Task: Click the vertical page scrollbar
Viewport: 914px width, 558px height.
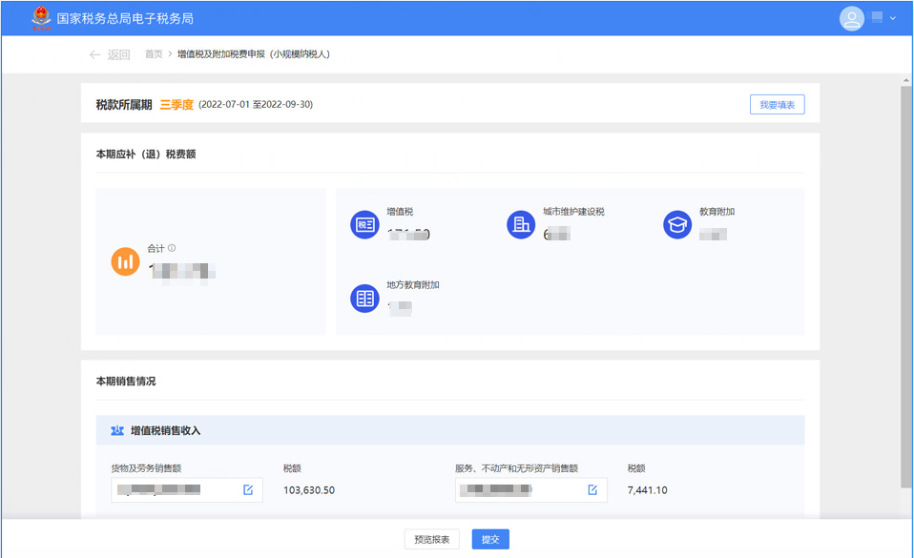Action: [905, 286]
